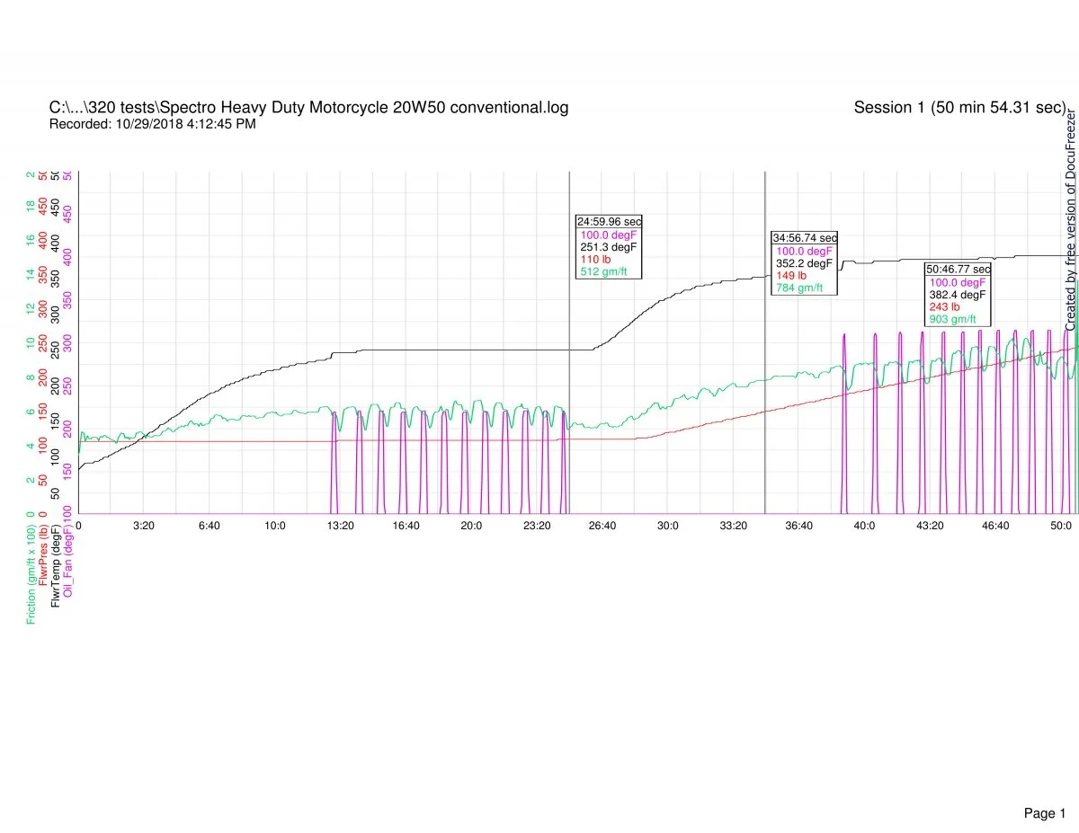Click the FlwrTemp (degF) axis label
The image size is (1079, 833).
56,566
